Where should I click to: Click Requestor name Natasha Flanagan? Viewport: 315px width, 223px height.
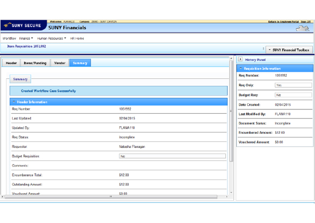click(x=132, y=146)
